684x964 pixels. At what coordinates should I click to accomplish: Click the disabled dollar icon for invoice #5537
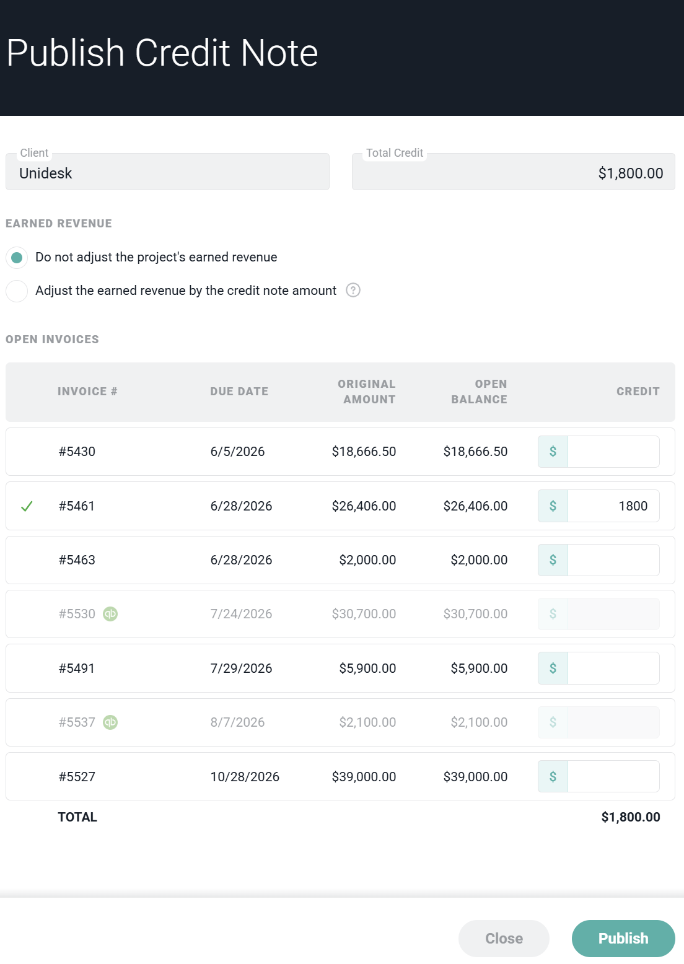pos(553,722)
